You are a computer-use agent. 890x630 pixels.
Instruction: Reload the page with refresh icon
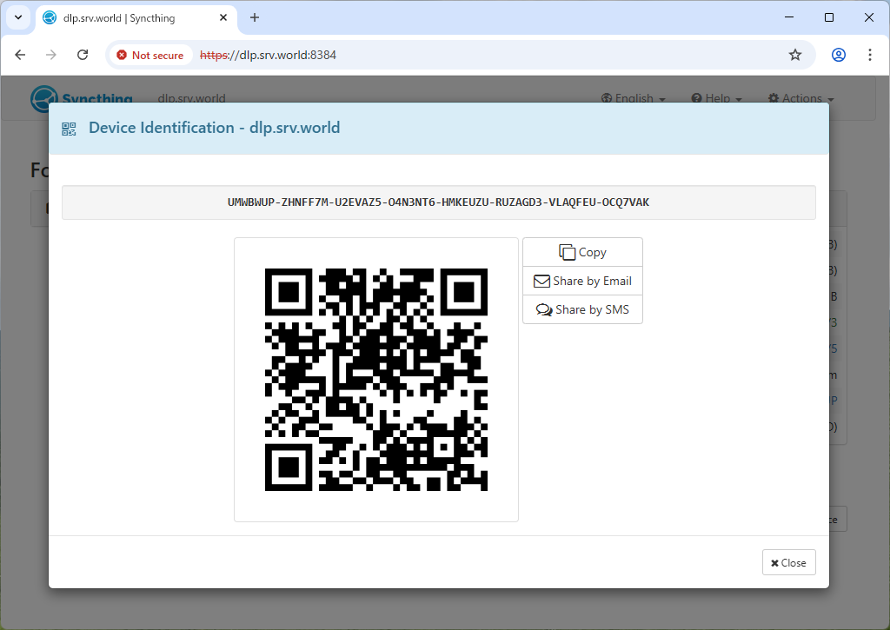point(83,55)
